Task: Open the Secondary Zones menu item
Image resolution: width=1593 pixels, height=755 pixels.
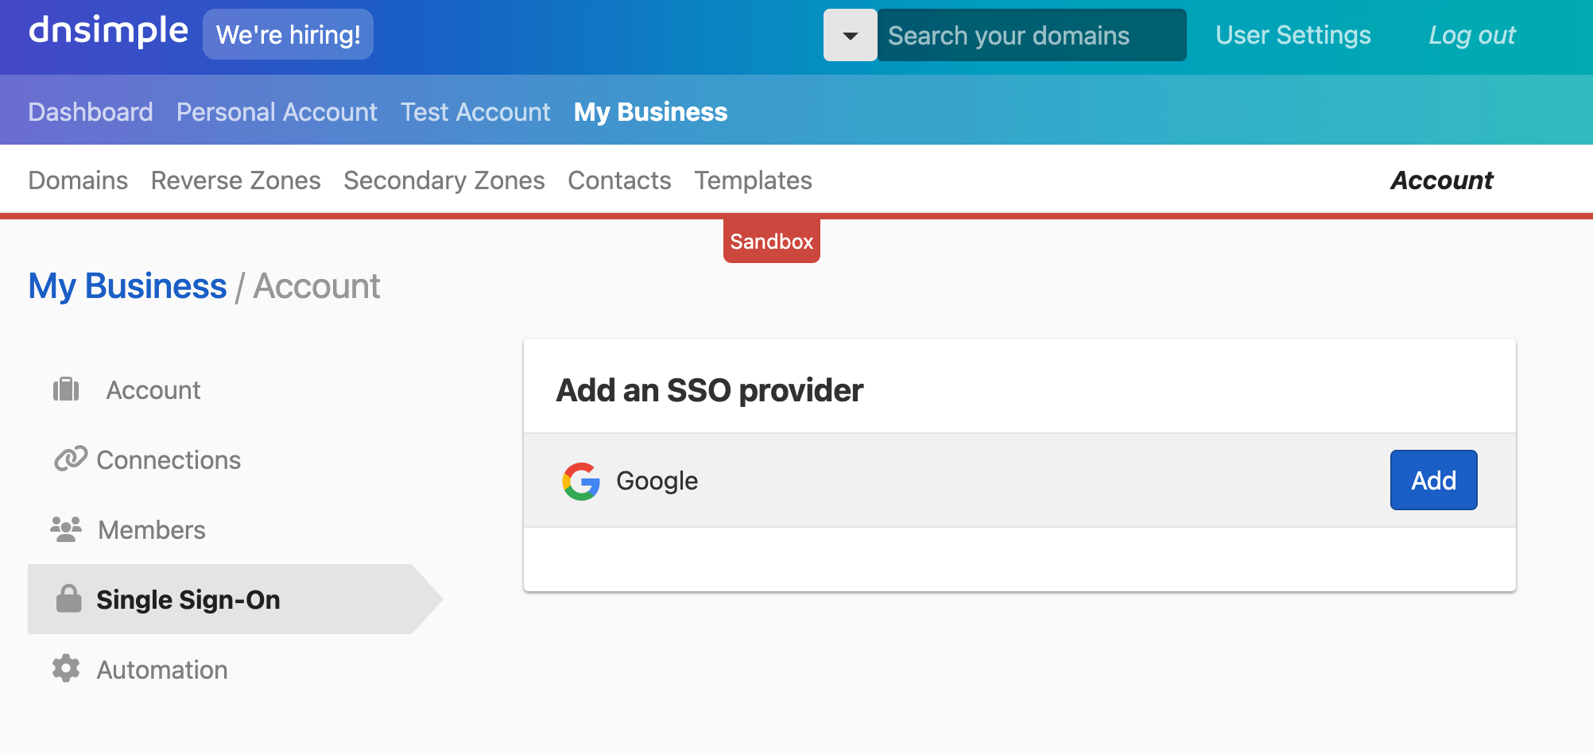Action: pos(444,180)
